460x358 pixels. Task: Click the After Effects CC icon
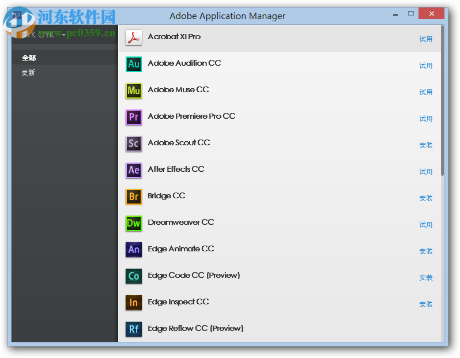click(134, 170)
